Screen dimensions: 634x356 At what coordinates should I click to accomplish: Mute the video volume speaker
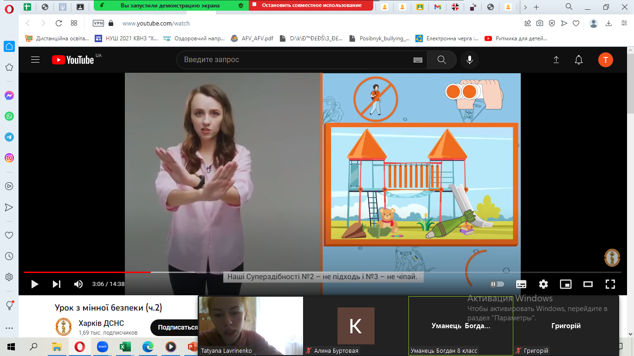[78, 284]
